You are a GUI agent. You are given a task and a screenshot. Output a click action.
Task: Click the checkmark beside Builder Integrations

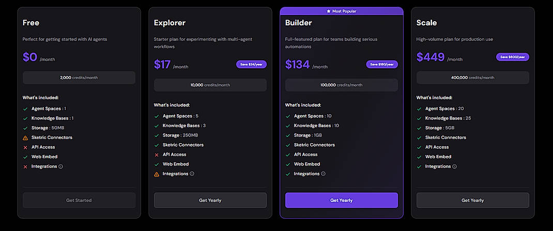click(288, 174)
